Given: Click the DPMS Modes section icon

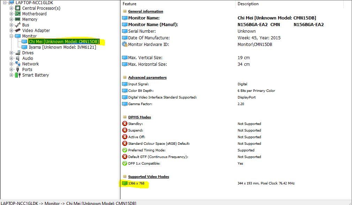Looking at the screenshot, I should [125, 117].
